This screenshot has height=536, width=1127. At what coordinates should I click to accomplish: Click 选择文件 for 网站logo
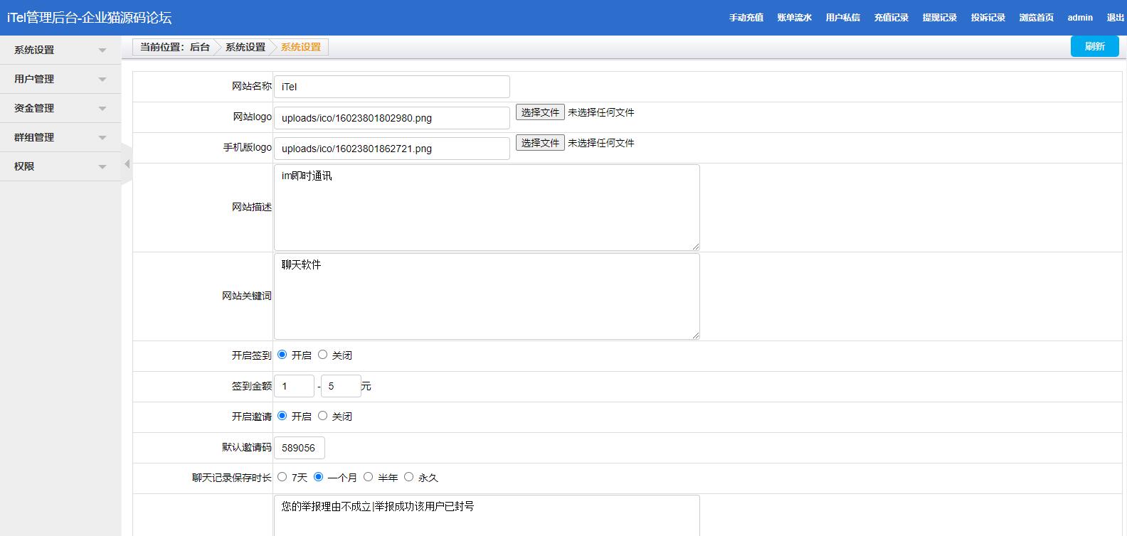(540, 112)
